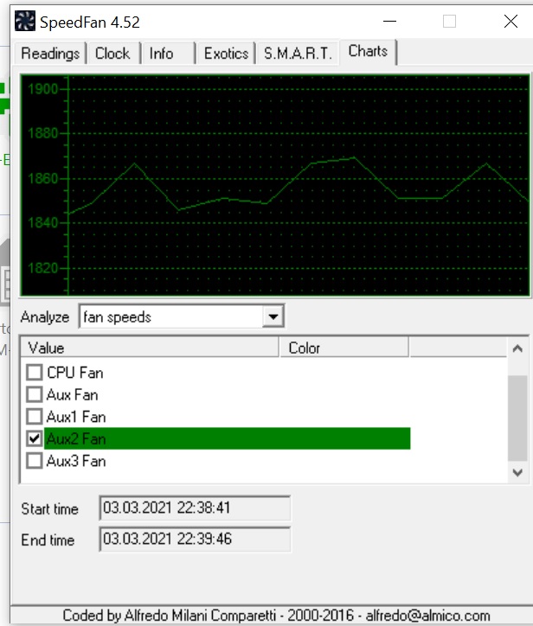Minimize the SpeedFan window
This screenshot has height=626, width=533.
click(389, 21)
